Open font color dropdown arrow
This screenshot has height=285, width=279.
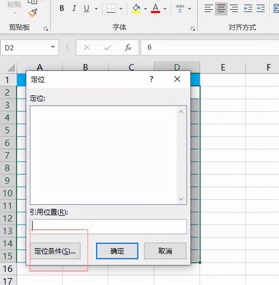(165, 9)
